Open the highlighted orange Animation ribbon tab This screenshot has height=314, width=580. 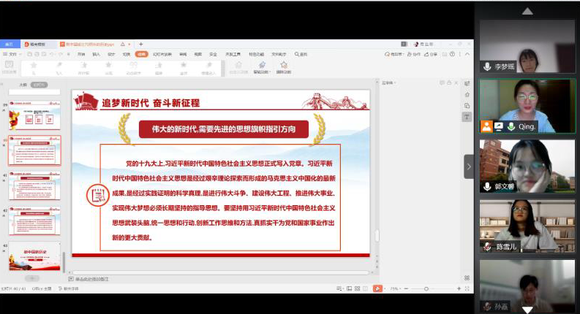pos(141,54)
